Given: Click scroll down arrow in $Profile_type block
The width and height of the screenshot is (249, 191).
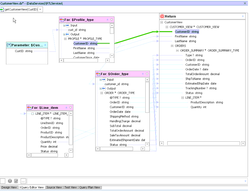Looking at the screenshot, I should pyautogui.click(x=112, y=56).
